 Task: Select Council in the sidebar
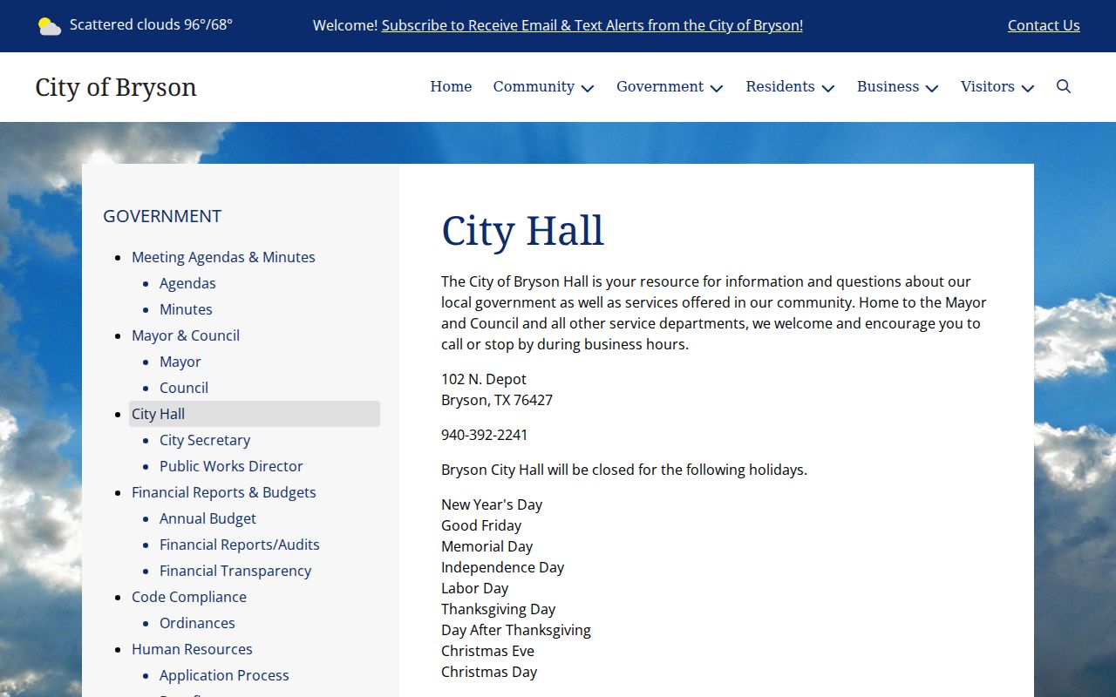click(184, 388)
